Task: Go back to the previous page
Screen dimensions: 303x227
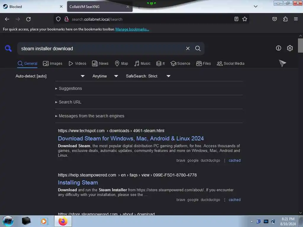Action: point(7,19)
